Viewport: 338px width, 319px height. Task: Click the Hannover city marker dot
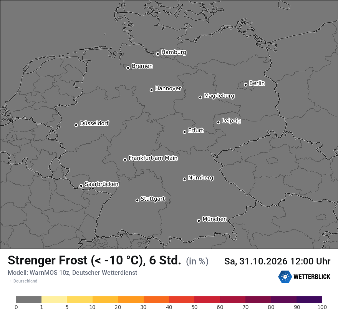point(152,90)
